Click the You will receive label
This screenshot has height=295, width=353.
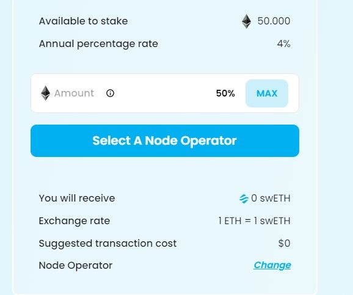(77, 198)
